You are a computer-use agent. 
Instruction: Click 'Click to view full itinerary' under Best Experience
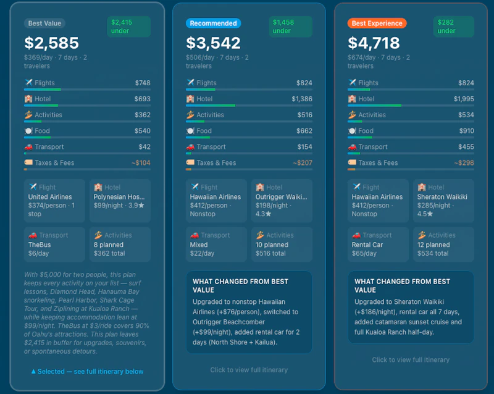pos(411,359)
